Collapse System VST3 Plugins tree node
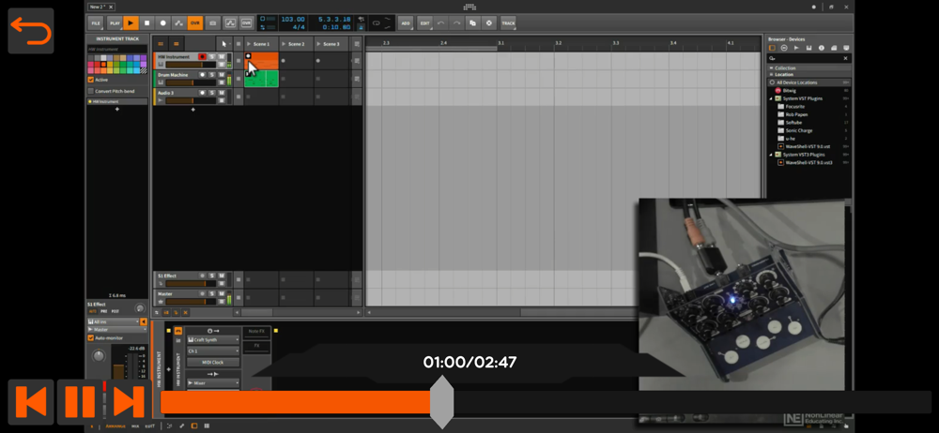 point(771,155)
